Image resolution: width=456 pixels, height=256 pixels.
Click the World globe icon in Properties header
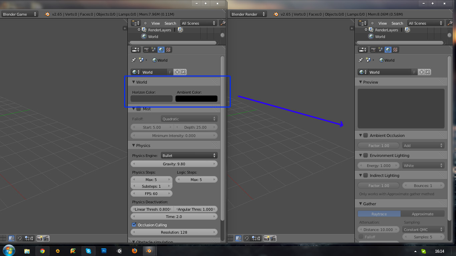tap(161, 49)
